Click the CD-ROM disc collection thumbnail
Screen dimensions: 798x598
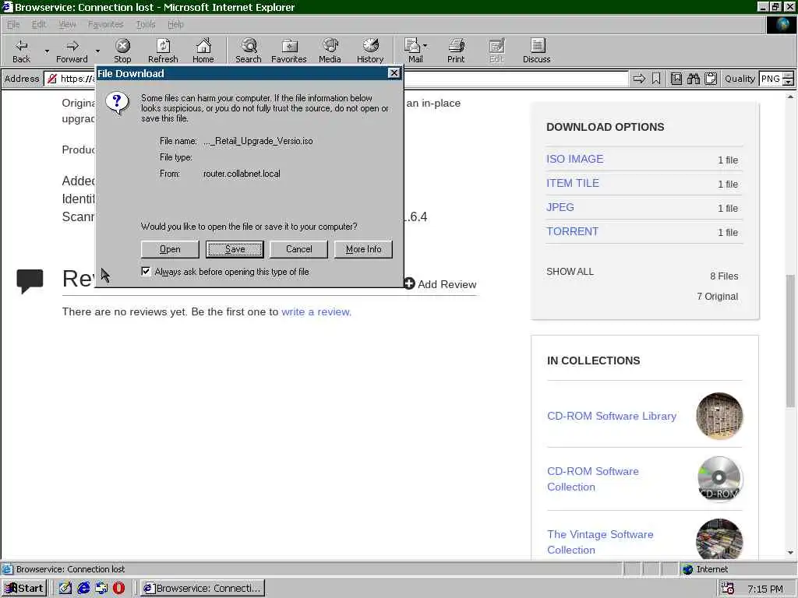coord(719,479)
